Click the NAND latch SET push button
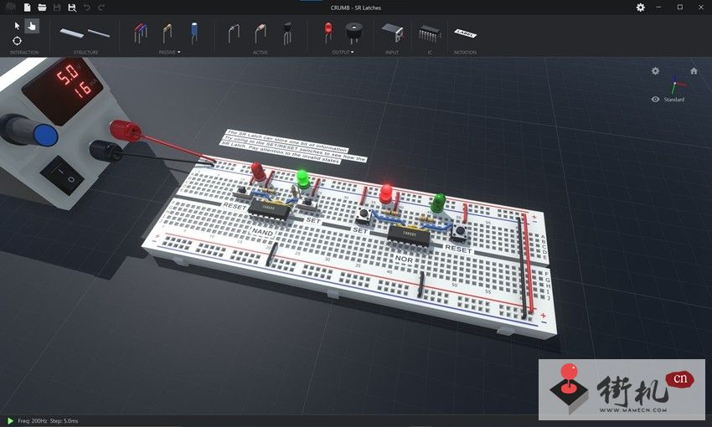712x427 pixels. coord(308,203)
